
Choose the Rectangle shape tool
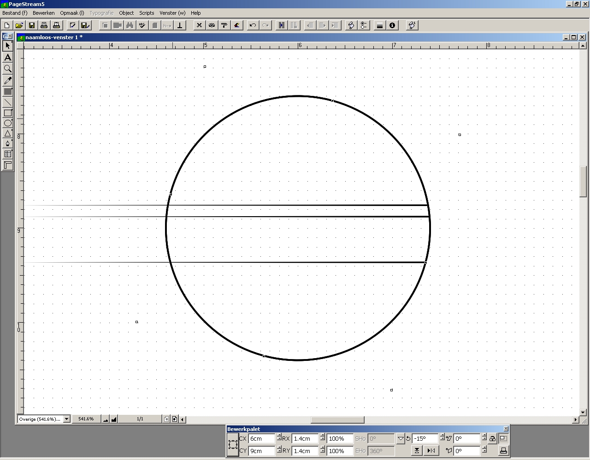(x=8, y=113)
